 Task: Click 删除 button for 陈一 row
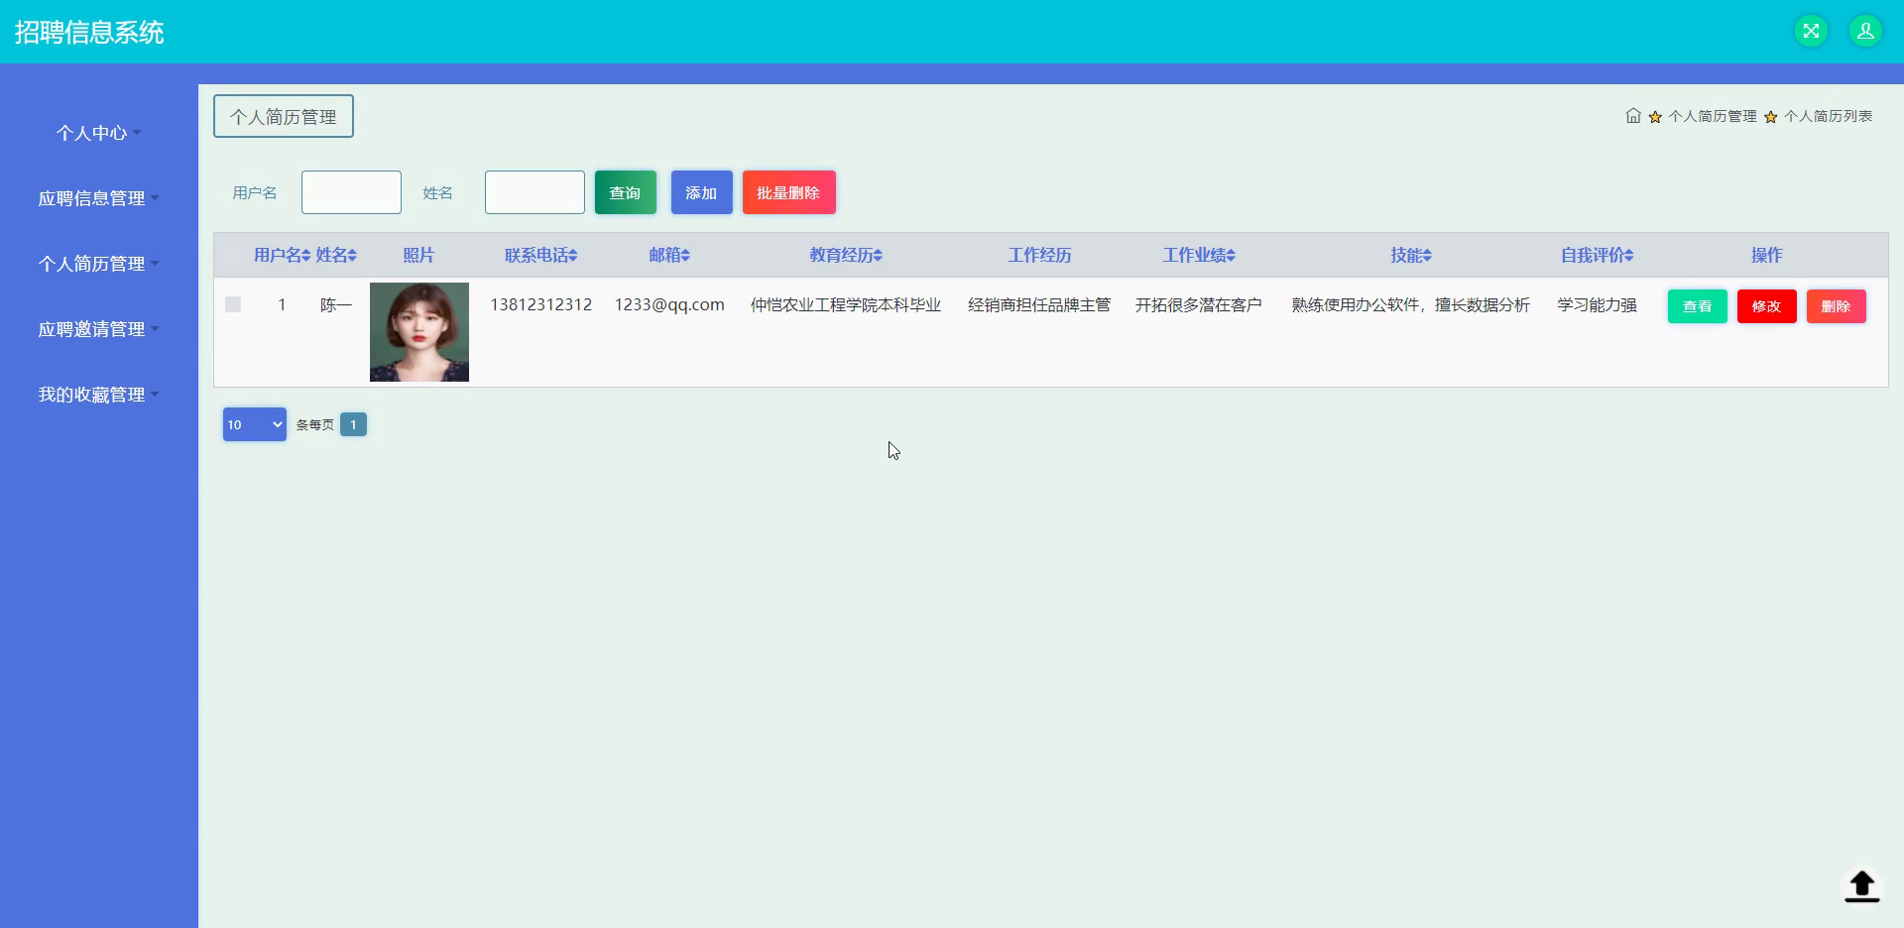1837,306
